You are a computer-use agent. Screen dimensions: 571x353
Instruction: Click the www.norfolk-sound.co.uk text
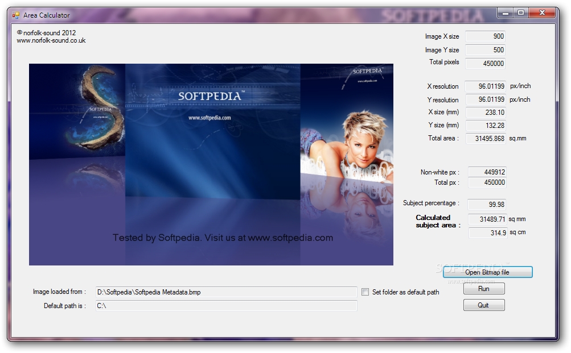51,40
